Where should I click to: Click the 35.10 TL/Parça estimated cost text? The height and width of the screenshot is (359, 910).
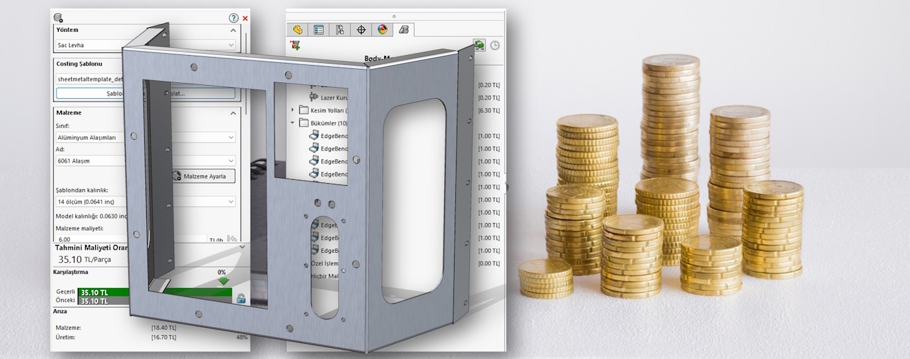[x=83, y=259]
